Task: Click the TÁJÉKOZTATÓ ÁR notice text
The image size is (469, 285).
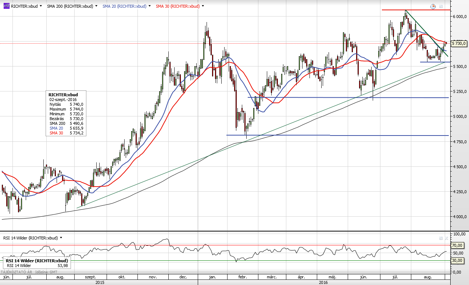Action: coord(17,272)
